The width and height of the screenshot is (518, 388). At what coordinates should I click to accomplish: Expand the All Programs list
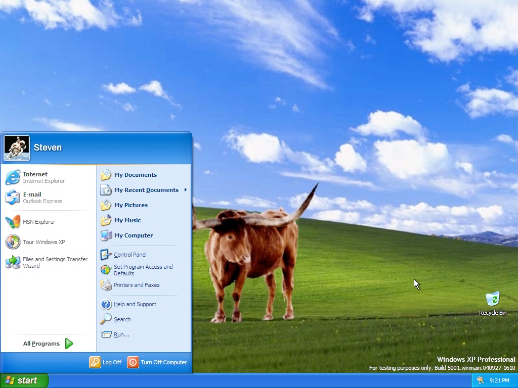pyautogui.click(x=48, y=344)
